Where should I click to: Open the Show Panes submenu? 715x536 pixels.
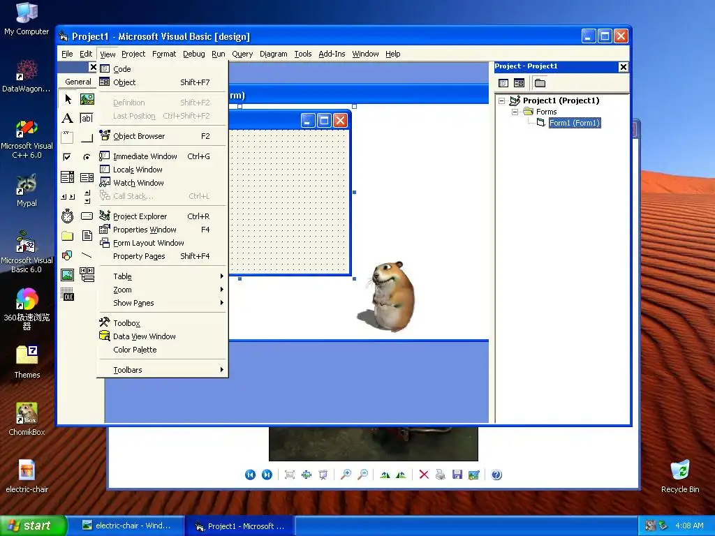click(162, 303)
